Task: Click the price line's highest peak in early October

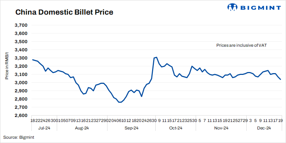Action: tap(156, 57)
